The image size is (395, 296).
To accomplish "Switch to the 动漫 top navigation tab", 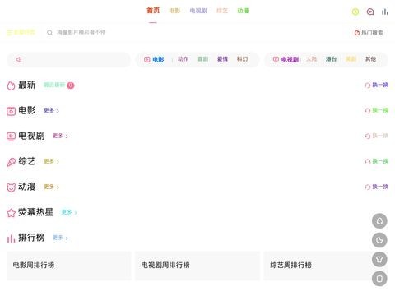I will (x=243, y=11).
